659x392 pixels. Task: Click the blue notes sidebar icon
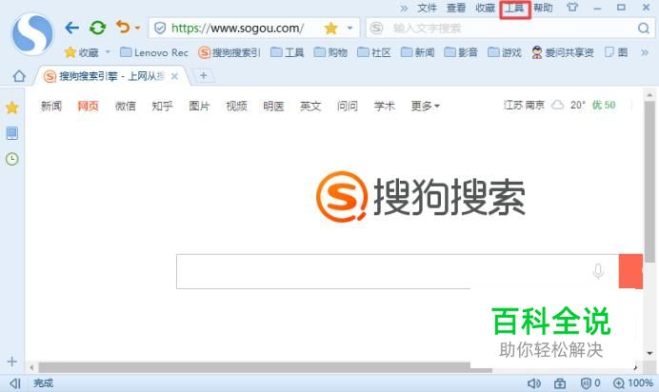[x=11, y=133]
